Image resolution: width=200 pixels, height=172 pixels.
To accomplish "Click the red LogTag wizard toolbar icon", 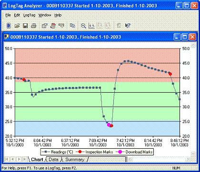I will pyautogui.click(x=53, y=26).
